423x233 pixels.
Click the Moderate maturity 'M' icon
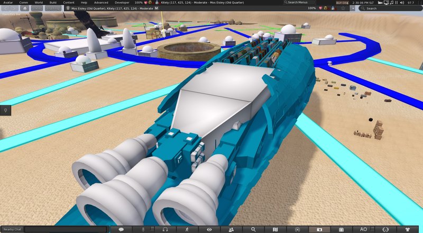click(x=157, y=8)
